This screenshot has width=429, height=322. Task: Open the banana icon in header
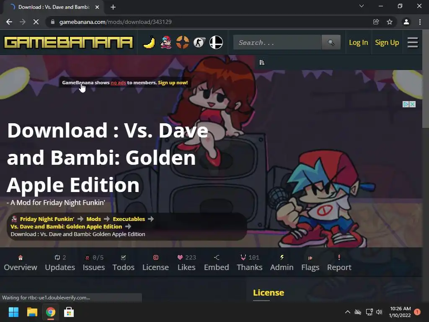(x=149, y=42)
